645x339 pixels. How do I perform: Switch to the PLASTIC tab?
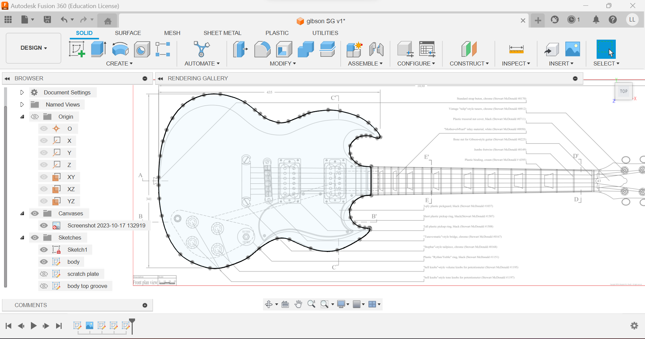277,33
